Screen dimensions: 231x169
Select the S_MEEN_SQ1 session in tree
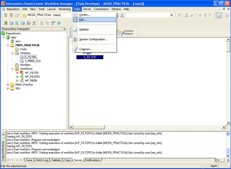pos(33,61)
